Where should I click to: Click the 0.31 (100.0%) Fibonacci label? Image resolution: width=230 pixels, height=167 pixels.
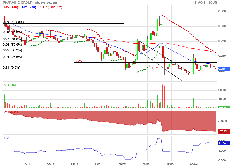pos(13,22)
